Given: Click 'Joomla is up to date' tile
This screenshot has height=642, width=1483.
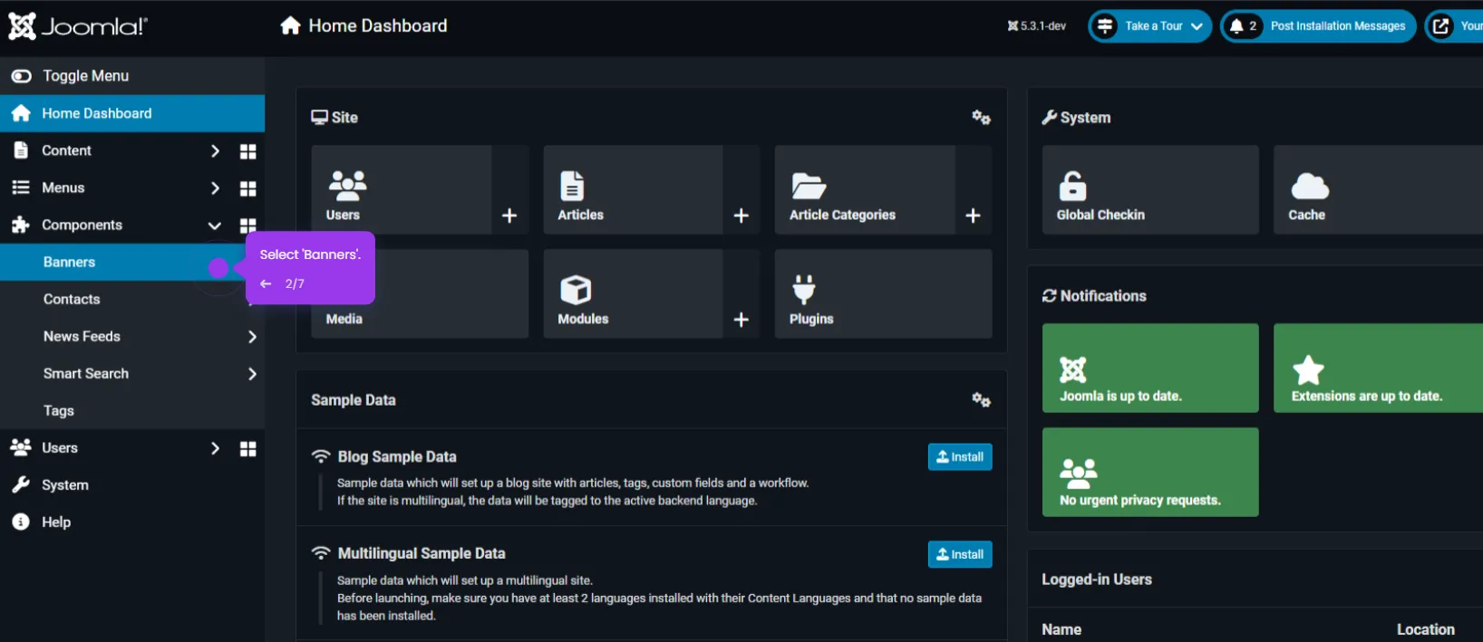Looking at the screenshot, I should (1150, 369).
